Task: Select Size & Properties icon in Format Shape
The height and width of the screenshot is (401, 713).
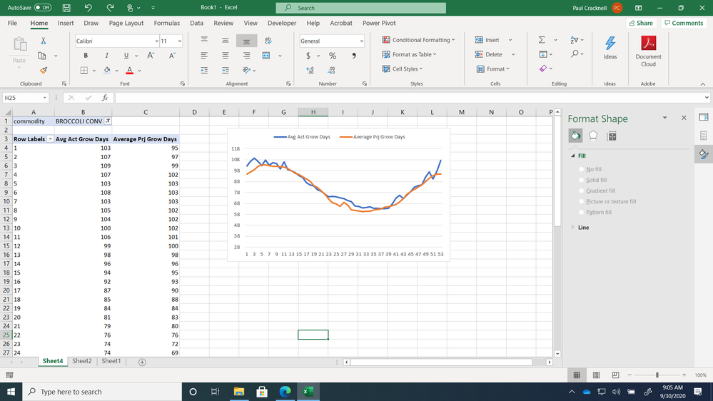Action: pos(612,136)
